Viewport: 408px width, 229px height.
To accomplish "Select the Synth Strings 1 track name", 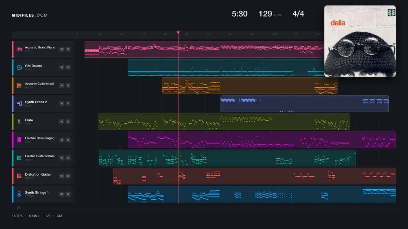I will coord(37,193).
